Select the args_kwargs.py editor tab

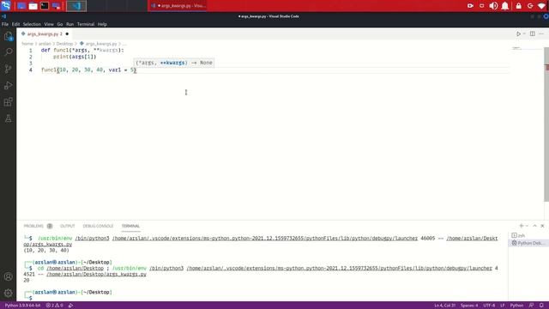[45, 34]
